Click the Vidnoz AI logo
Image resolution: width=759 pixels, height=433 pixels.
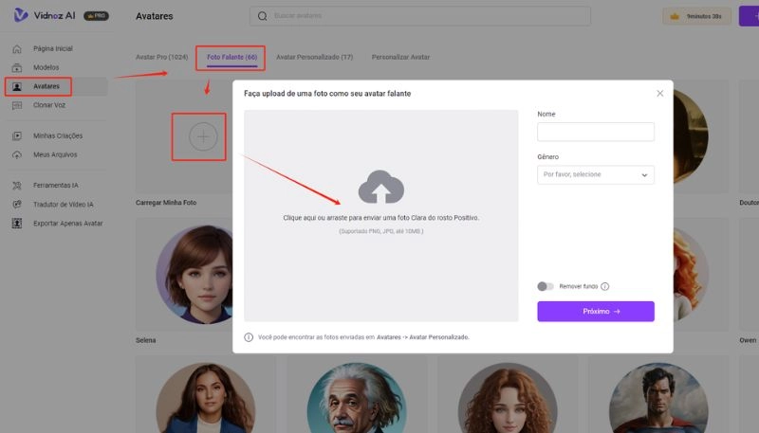click(44, 15)
